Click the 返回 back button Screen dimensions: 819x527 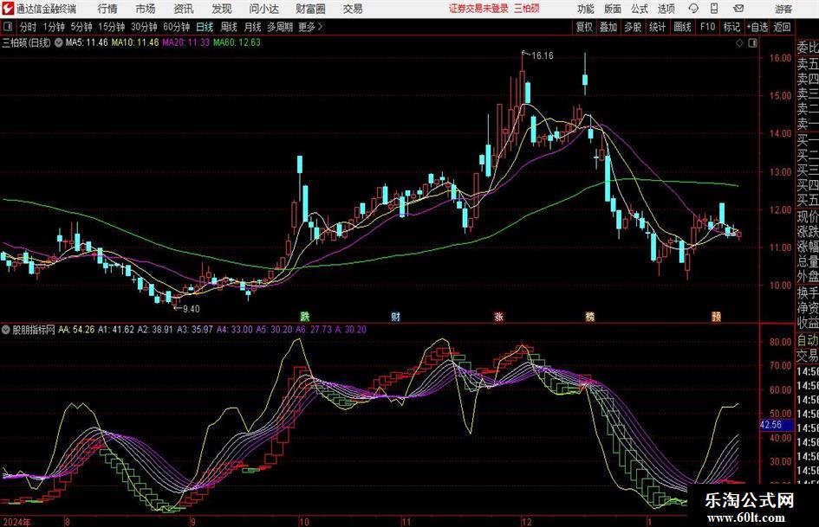click(x=782, y=27)
